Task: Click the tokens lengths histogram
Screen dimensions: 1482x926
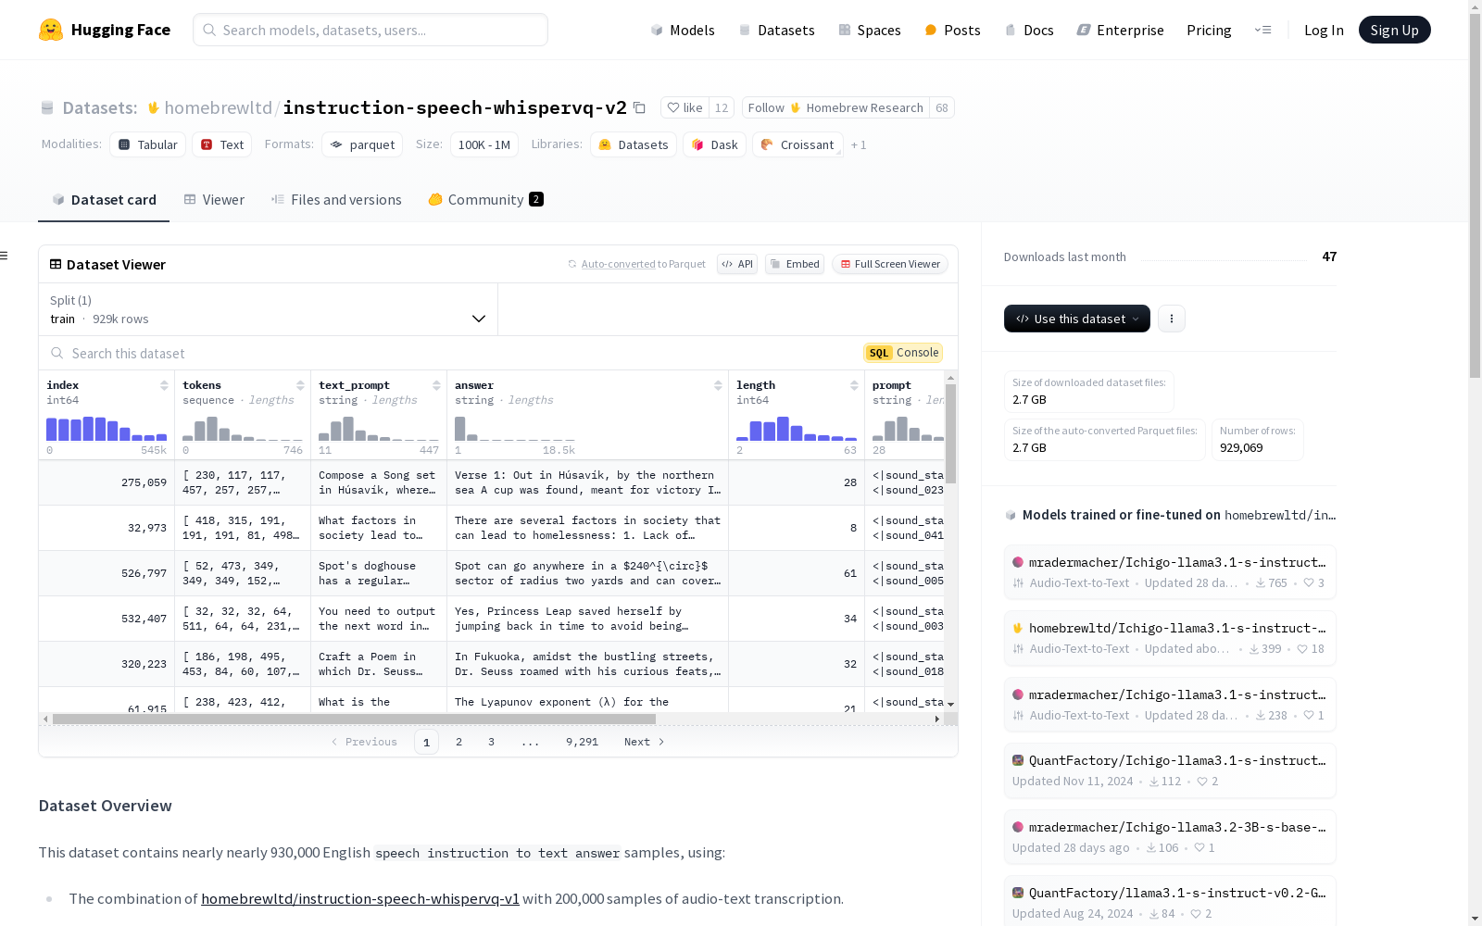Action: point(243,429)
